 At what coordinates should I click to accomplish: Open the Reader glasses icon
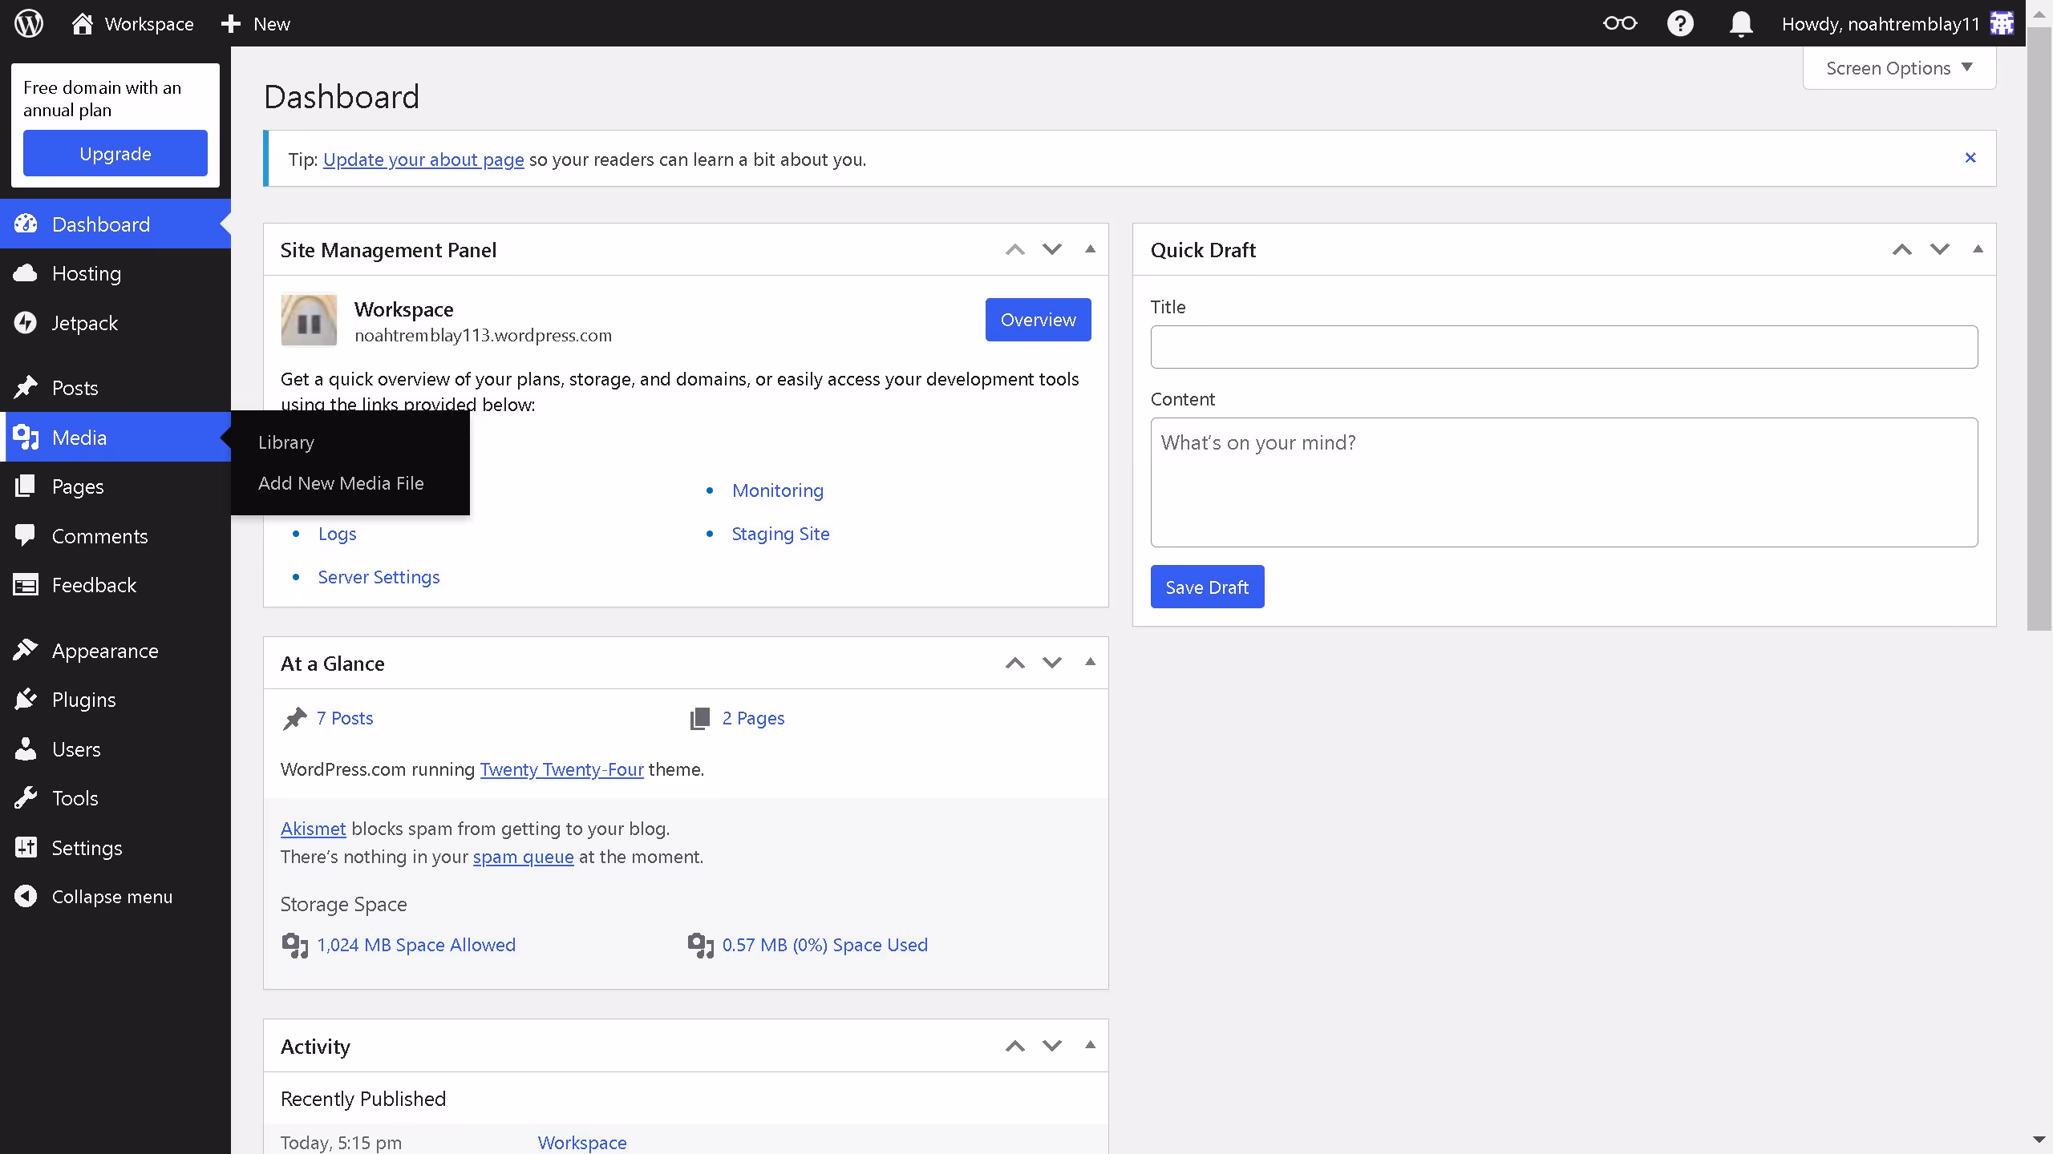1619,23
